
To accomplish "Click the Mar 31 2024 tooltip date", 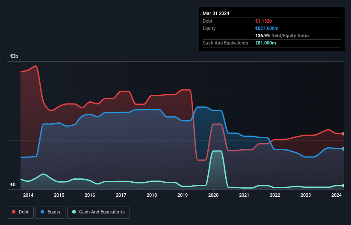I will tap(216, 13).
